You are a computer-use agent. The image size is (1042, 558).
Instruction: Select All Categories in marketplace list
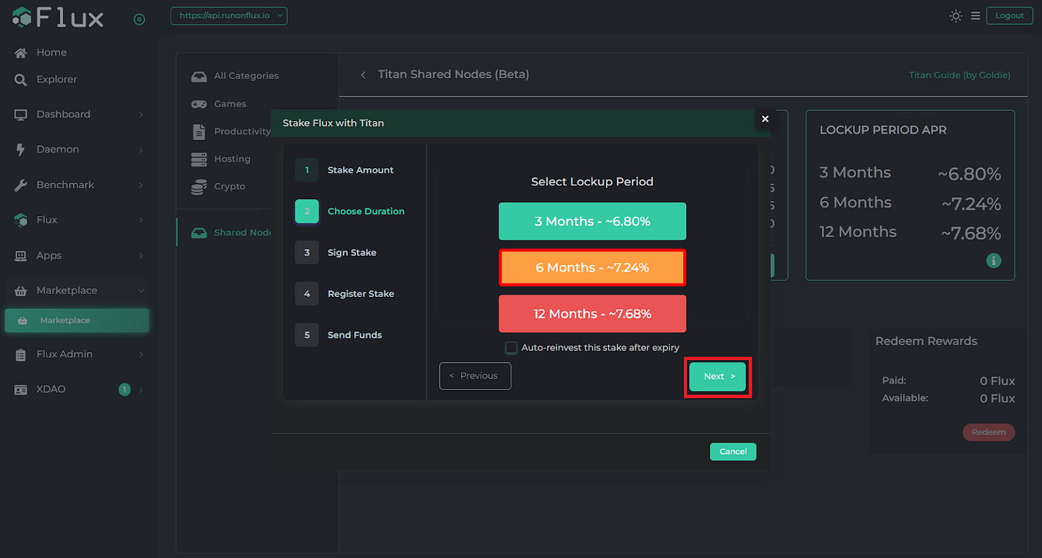click(x=246, y=76)
